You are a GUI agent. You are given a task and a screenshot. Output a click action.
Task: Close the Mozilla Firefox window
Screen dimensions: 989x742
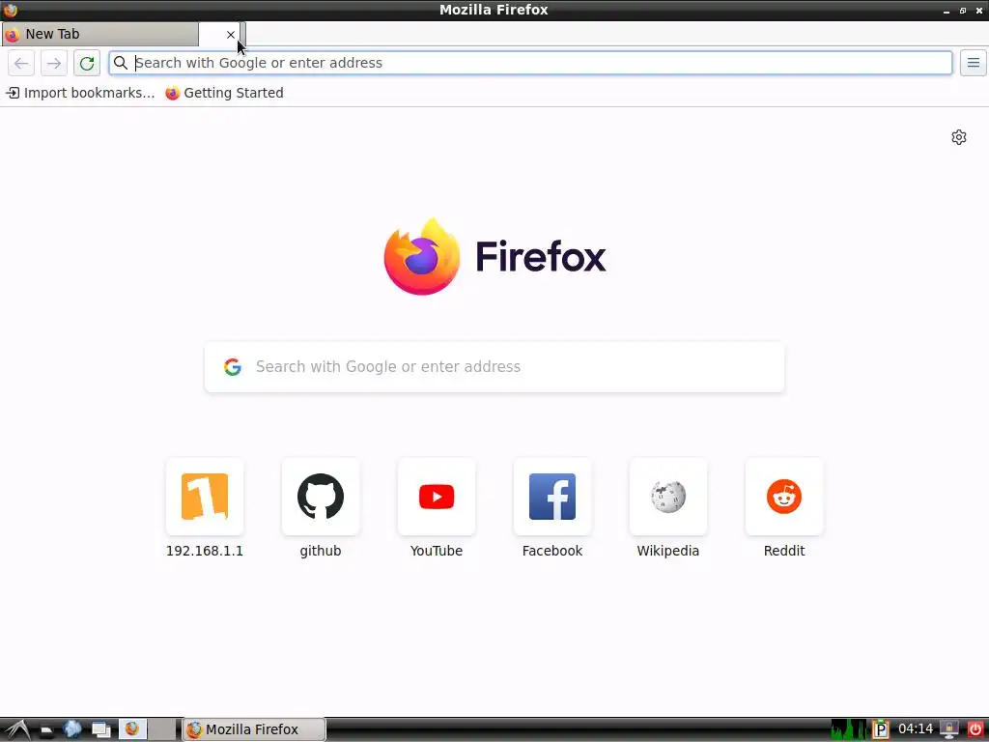[979, 11]
